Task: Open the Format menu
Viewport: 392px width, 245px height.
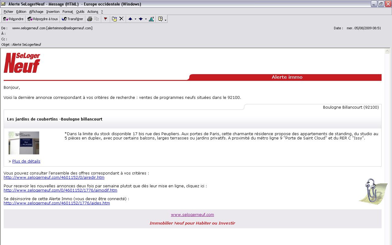Action: pyautogui.click(x=68, y=12)
